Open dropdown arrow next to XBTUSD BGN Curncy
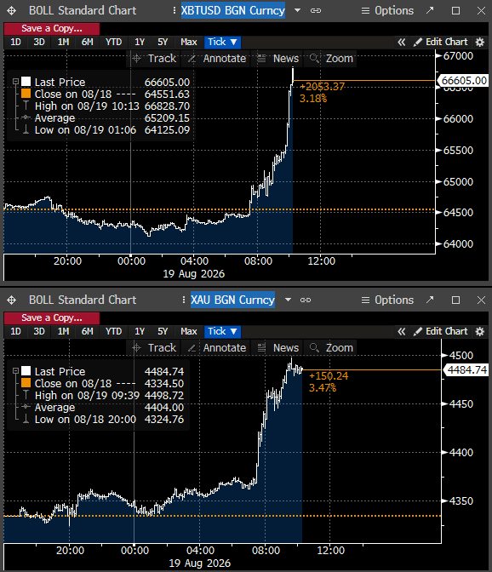Viewport: 492px width, 572px height. [298, 10]
